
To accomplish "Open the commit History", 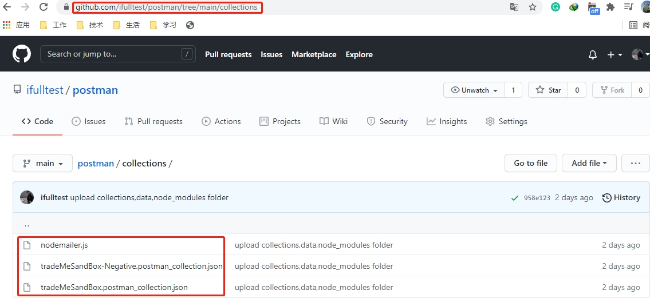I will (621, 197).
